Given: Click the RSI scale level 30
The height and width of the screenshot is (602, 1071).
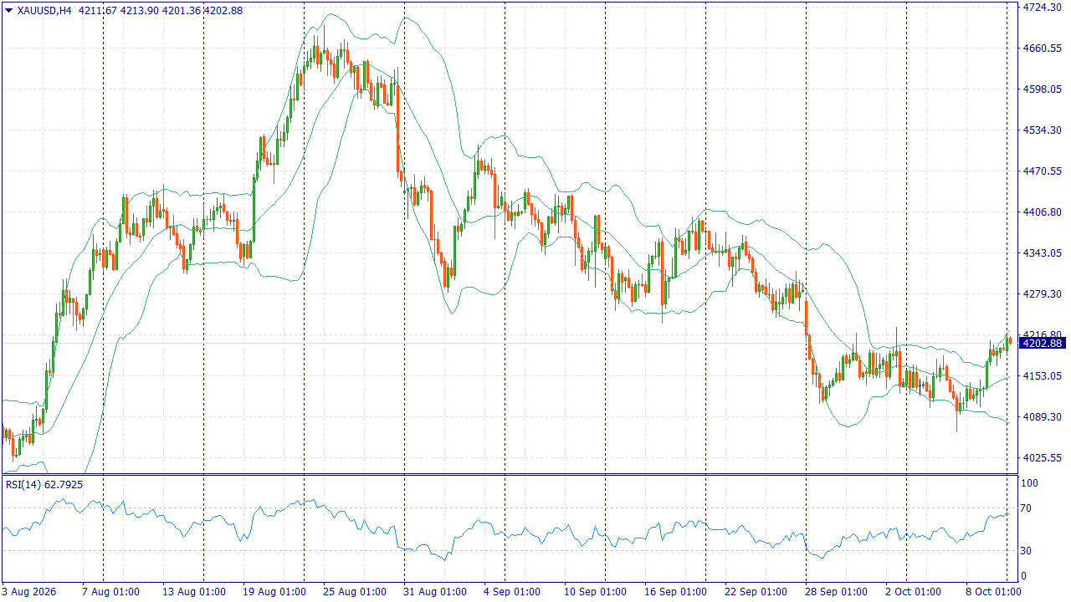Looking at the screenshot, I should coord(1027,550).
